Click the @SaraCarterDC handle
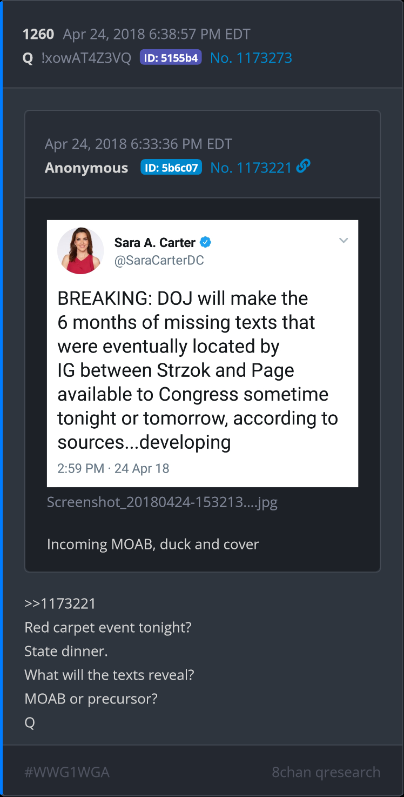This screenshot has height=797, width=404. point(159,260)
